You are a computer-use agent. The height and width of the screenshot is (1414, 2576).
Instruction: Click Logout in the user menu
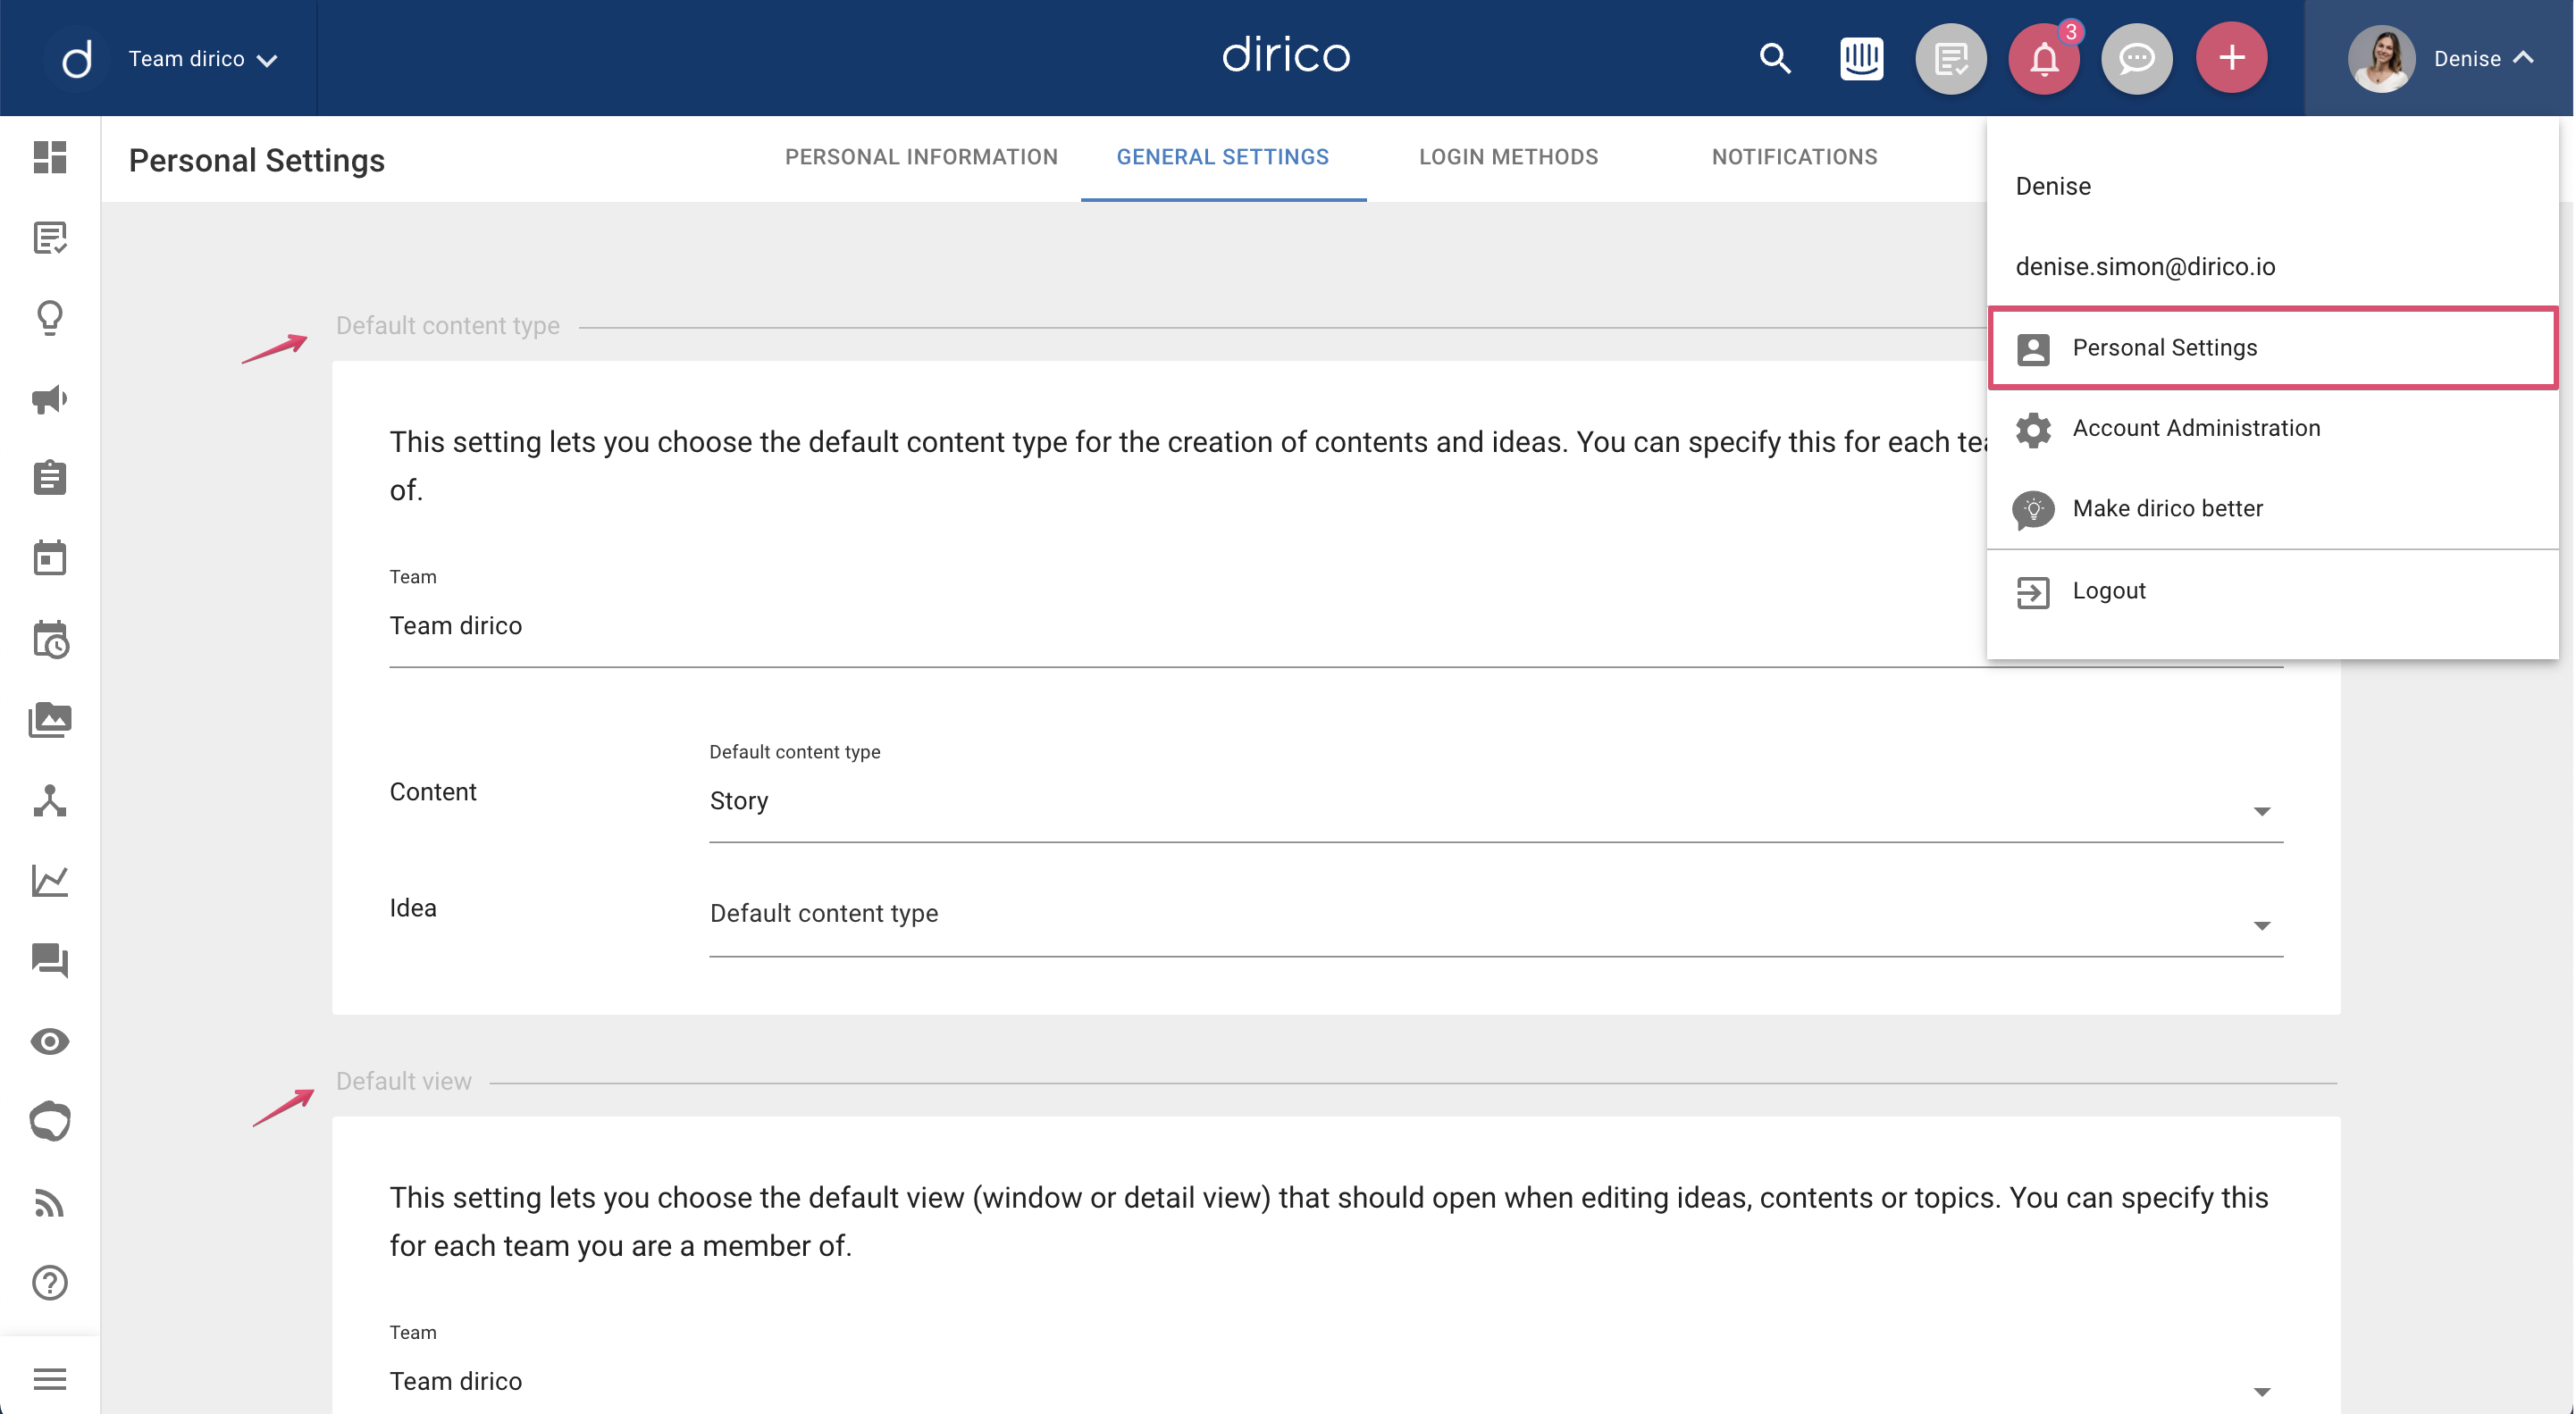(x=2273, y=591)
